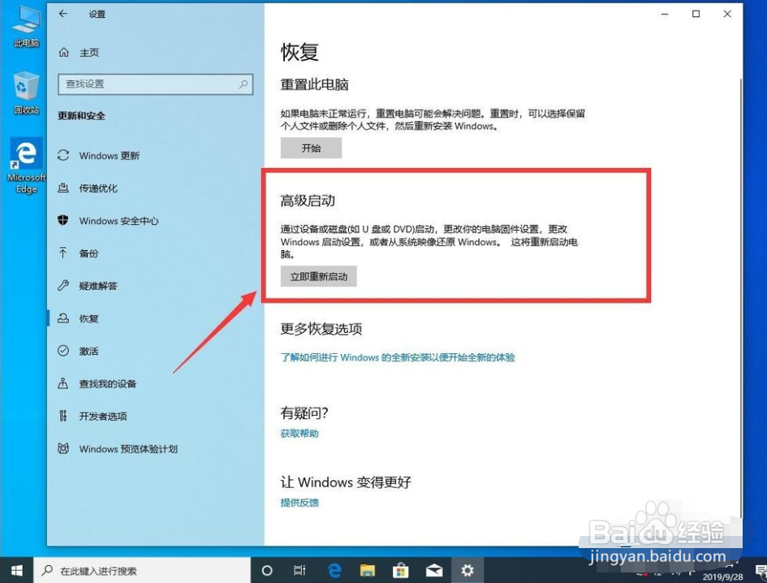767x583 pixels.
Task: Click the Cortana circle icon in taskbar
Action: pyautogui.click(x=266, y=570)
